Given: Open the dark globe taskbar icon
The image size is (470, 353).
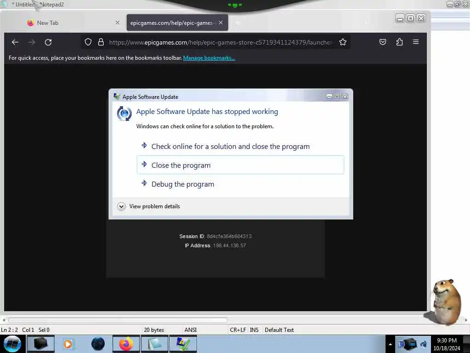Looking at the screenshot, I should pos(98,344).
